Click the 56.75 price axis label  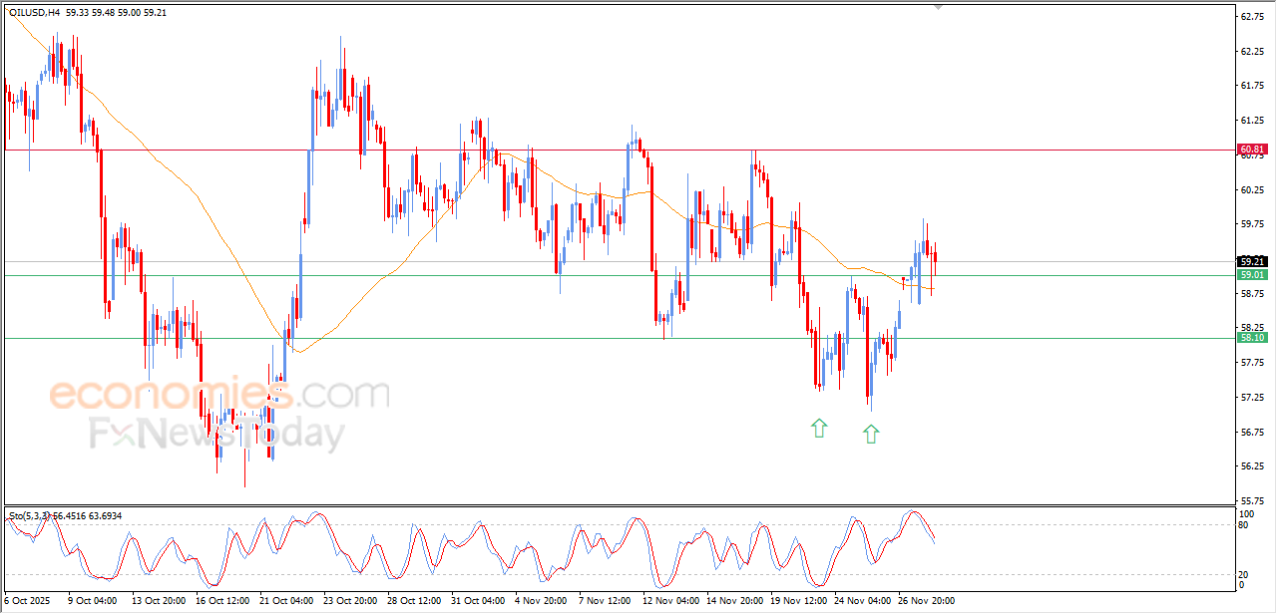[x=1252, y=433]
